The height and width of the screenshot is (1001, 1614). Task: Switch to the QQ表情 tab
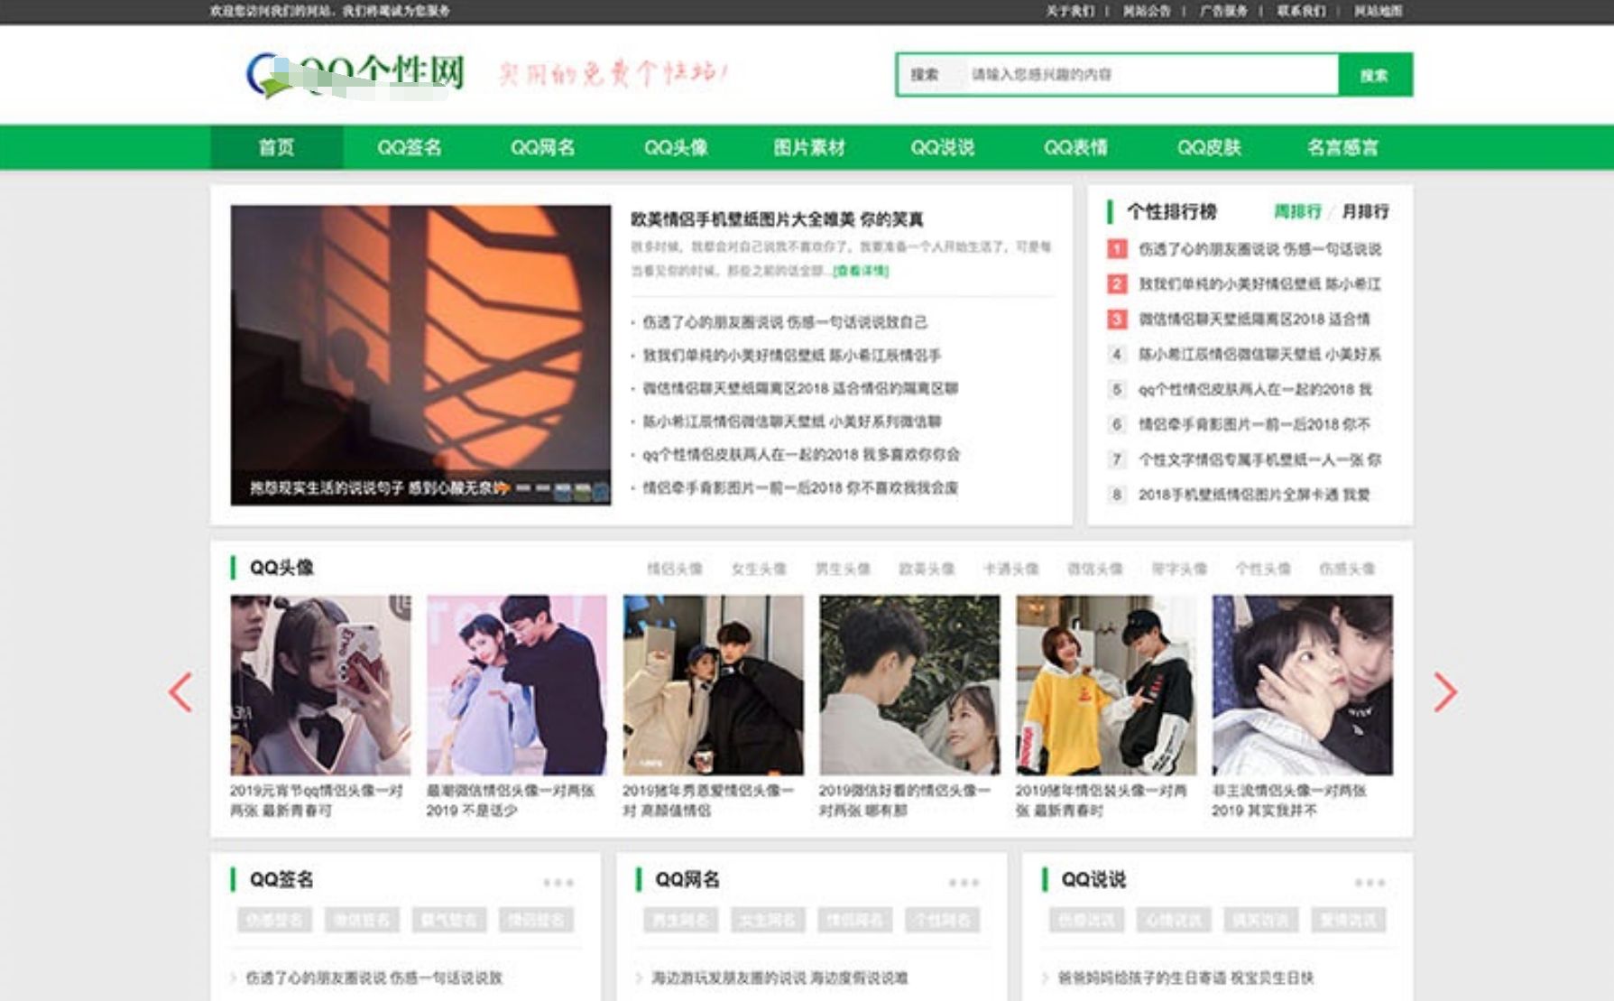[x=1074, y=146]
